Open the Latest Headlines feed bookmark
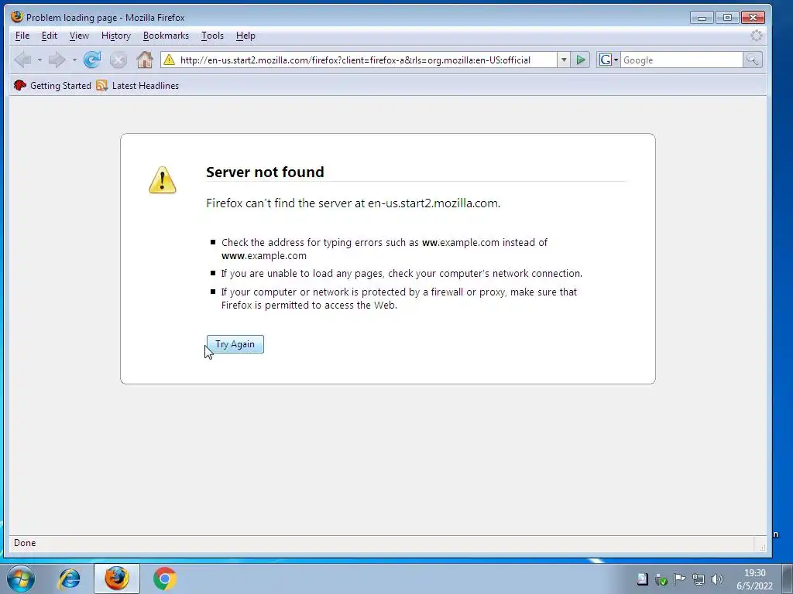 point(138,85)
